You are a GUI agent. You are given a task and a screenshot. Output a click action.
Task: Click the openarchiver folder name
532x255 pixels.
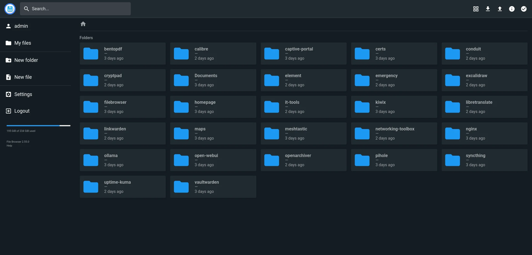click(x=298, y=156)
